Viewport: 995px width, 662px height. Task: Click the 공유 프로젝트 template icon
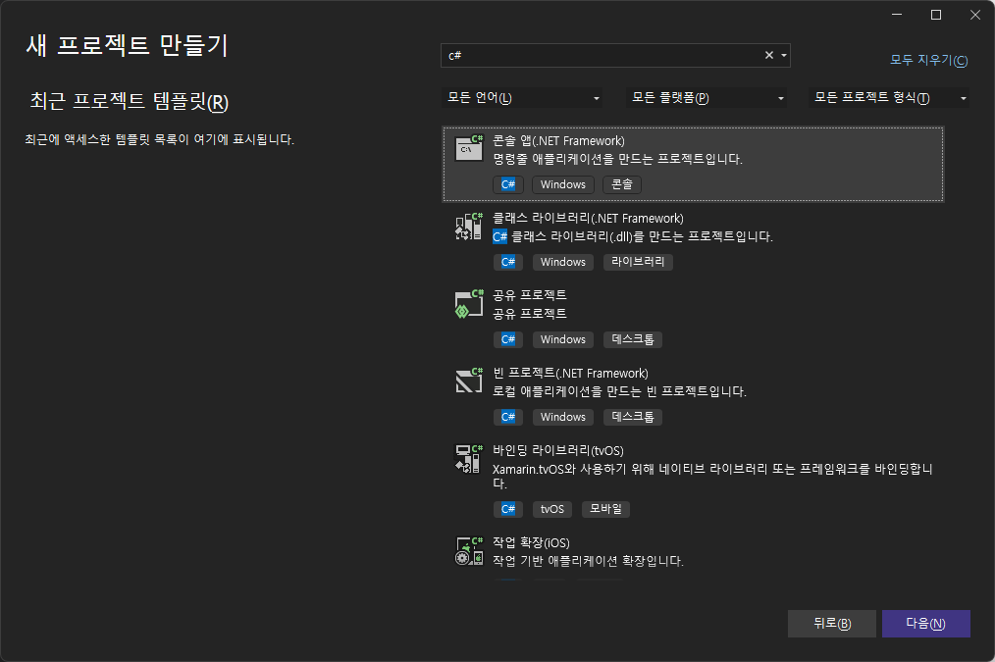pyautogui.click(x=469, y=304)
